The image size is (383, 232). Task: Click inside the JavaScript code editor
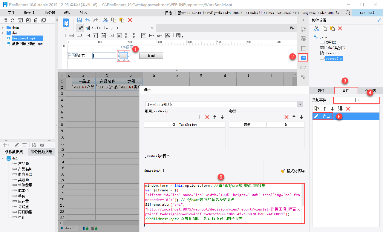coord(223,203)
